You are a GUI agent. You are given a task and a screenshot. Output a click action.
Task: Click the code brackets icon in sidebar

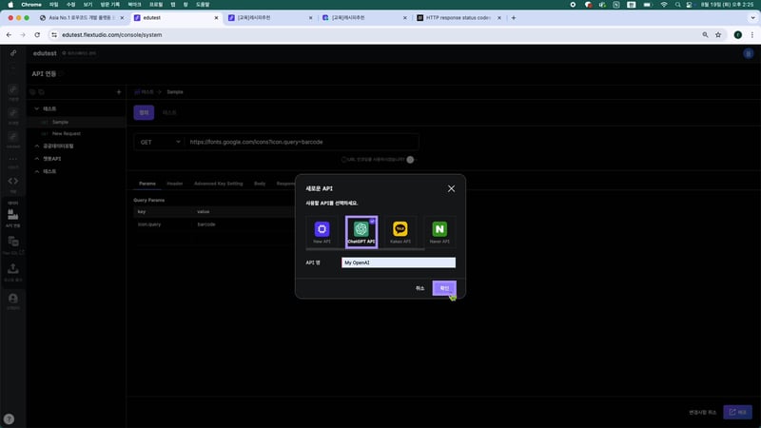[x=13, y=181]
